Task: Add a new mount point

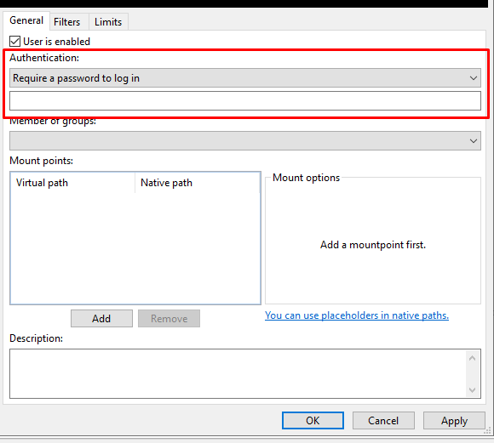Action: 101,318
